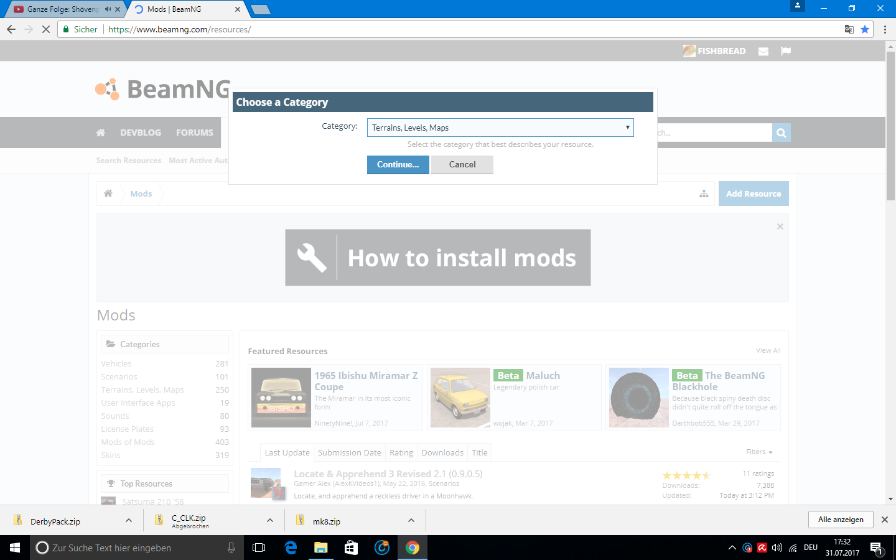Sort by Title tab
The height and width of the screenshot is (560, 896).
[480, 452]
